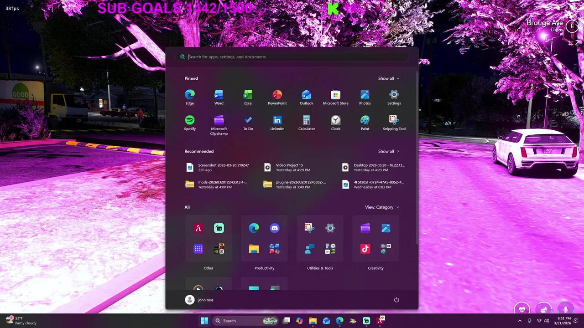Viewport: 584px width, 328px height.
Task: Open the weather widget showing 53°F
Action: 21,321
